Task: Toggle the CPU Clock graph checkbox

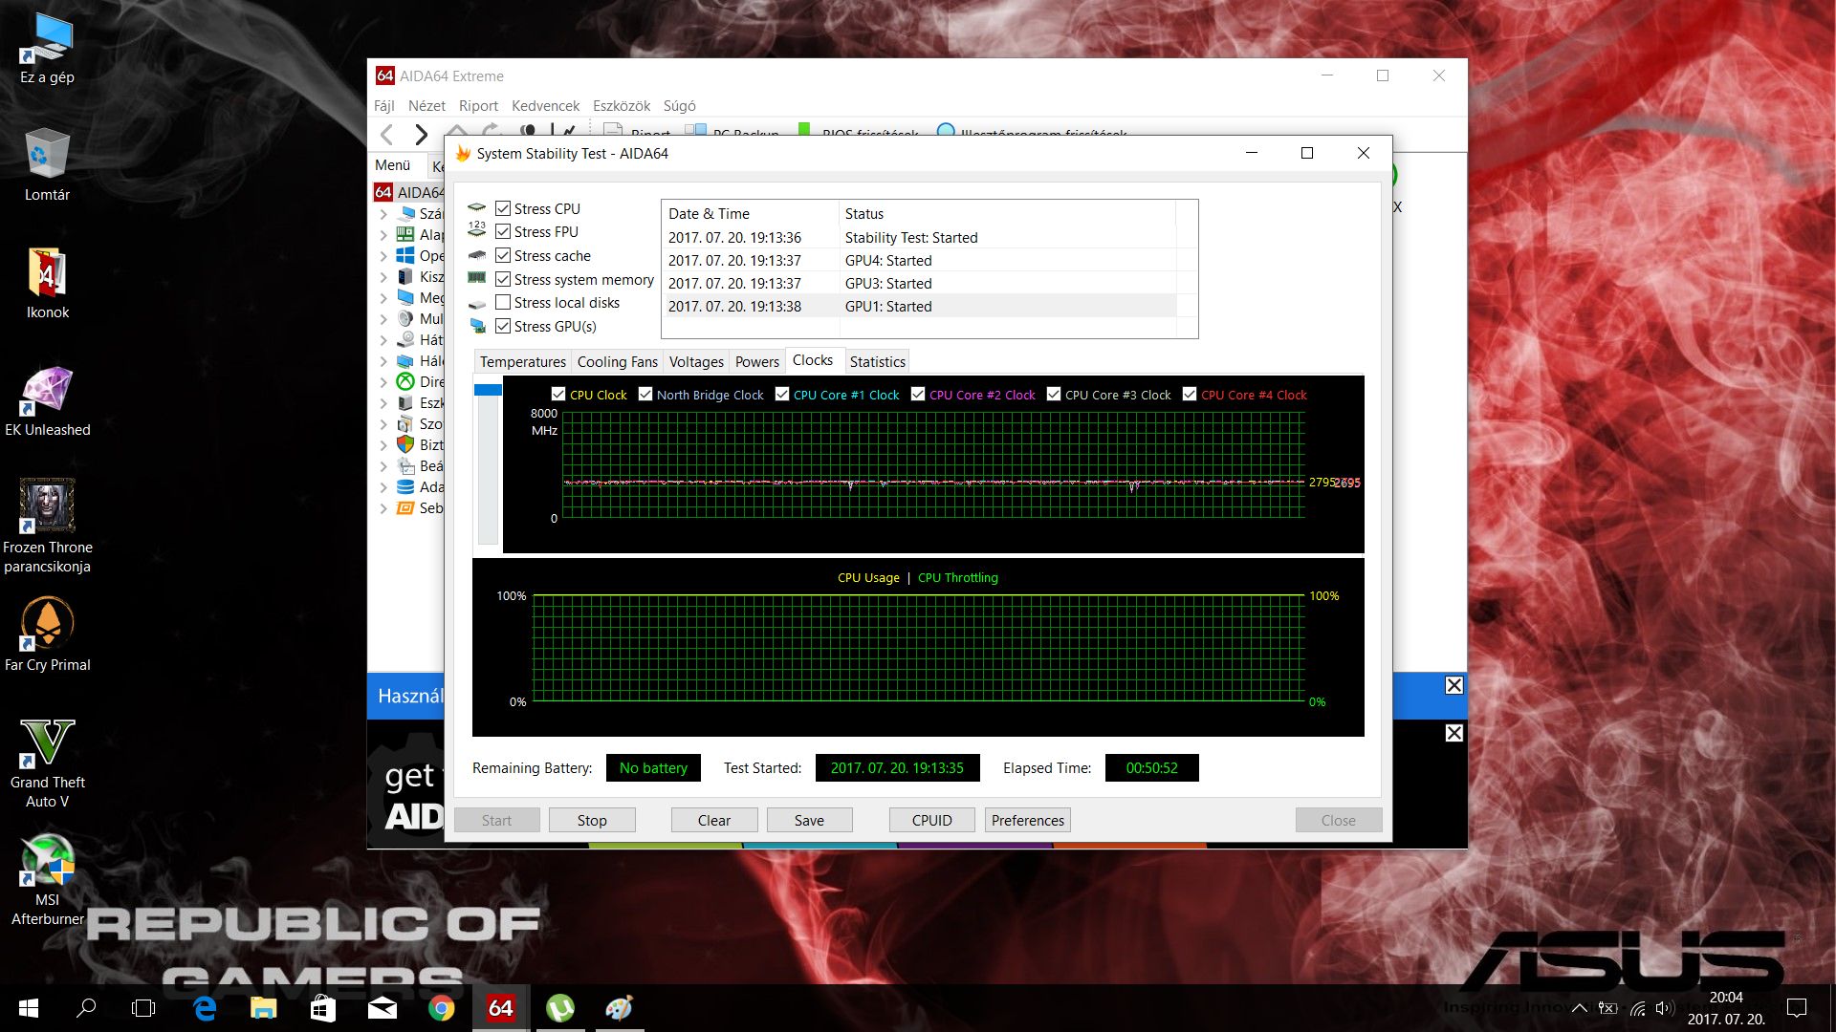Action: (558, 394)
